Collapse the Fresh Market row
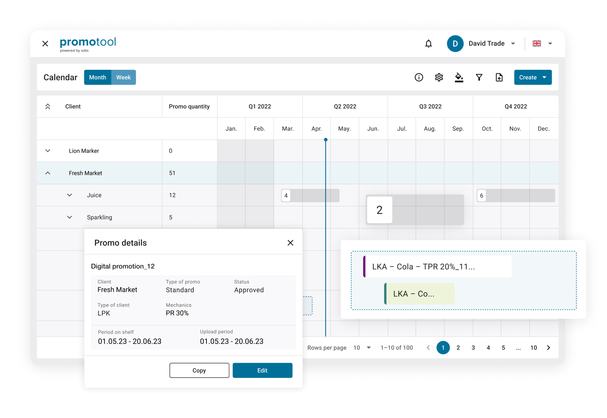Viewport: 607px width, 418px height. [x=48, y=173]
